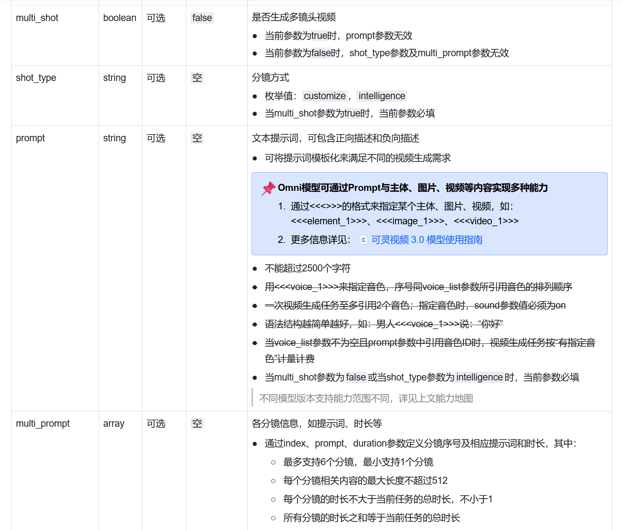Click the array type of multi_prompt
This screenshot has height=530, width=623.
(x=114, y=423)
